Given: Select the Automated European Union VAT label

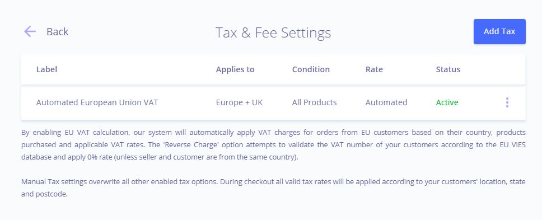Looking at the screenshot, I should (97, 102).
